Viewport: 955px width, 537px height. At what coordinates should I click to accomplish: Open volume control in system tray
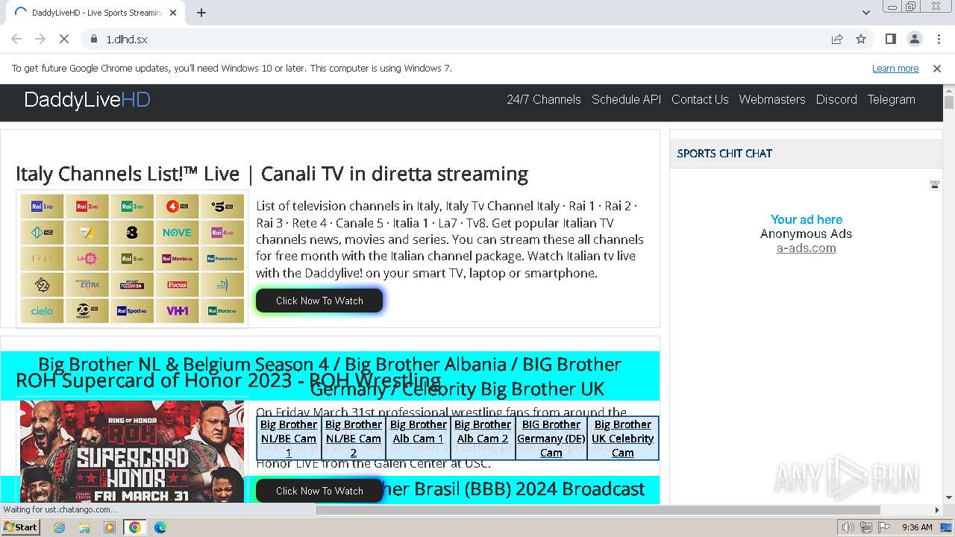click(848, 527)
